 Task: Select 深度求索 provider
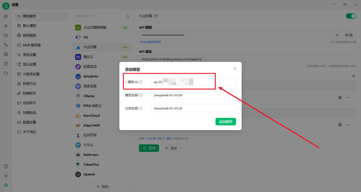[x=102, y=86]
